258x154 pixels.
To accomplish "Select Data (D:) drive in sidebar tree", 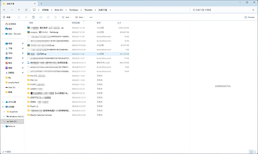I will [x=12, y=121].
